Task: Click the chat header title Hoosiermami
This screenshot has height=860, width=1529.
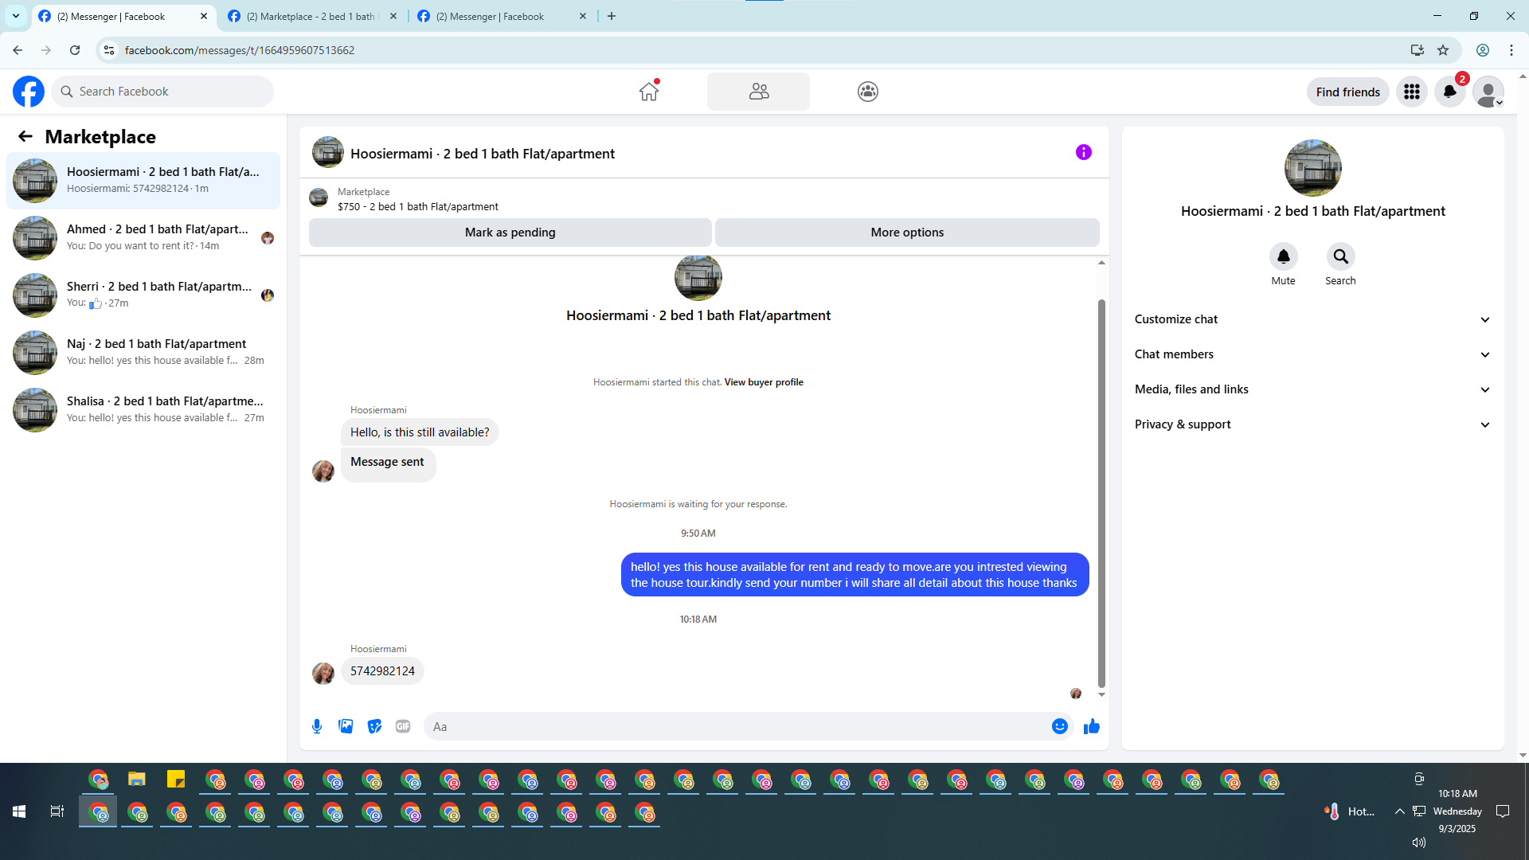Action: [483, 154]
